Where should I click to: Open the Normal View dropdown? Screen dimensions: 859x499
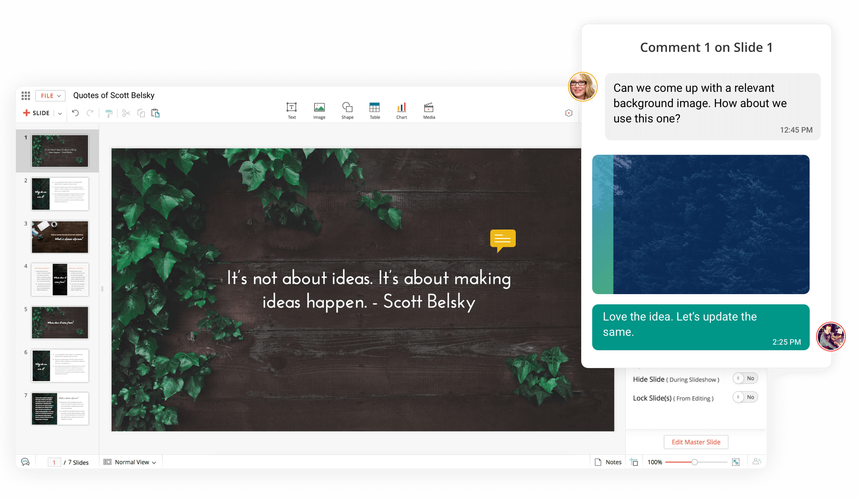[x=130, y=462]
